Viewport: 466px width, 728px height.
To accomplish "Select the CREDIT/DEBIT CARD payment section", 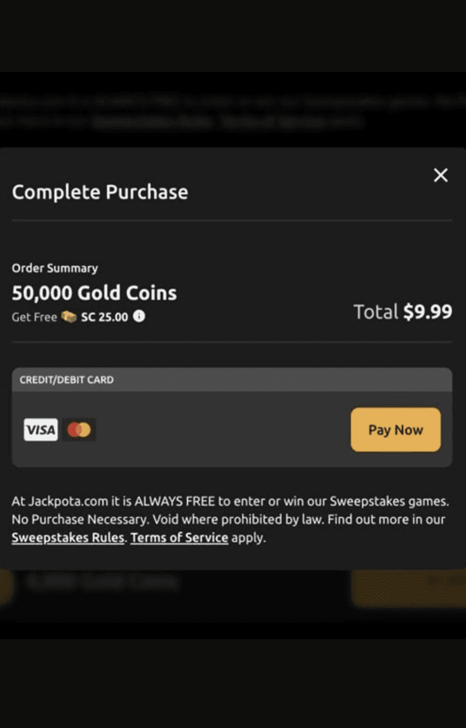I will pos(67,380).
